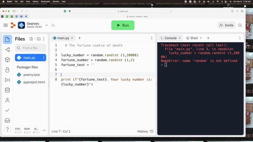Click the CPU usage meter
The height and width of the screenshot is (142, 253).
click(x=18, y=131)
